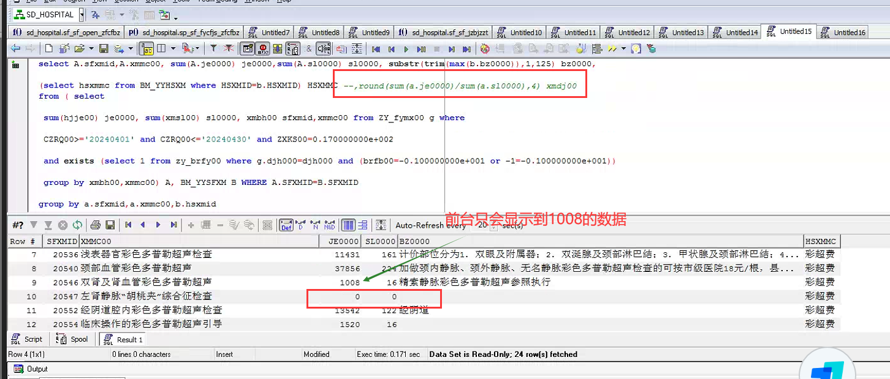Run with the green play triangle
Screen dimensions: 890x379
pyautogui.click(x=406, y=48)
